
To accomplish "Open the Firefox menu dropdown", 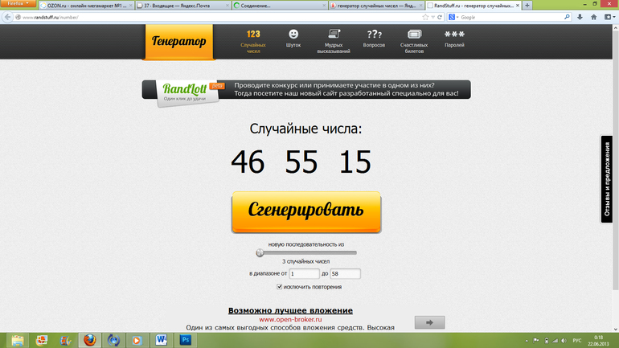I will 18,4.
